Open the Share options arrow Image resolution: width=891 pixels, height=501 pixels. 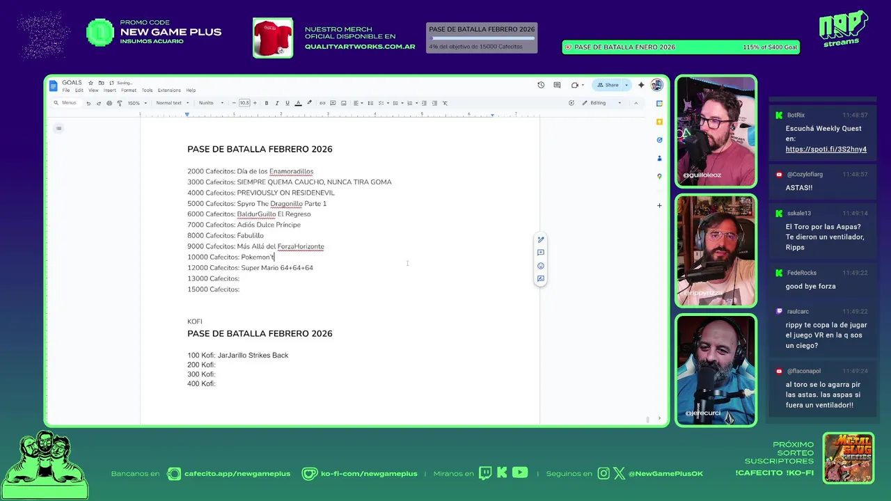pyautogui.click(x=626, y=85)
